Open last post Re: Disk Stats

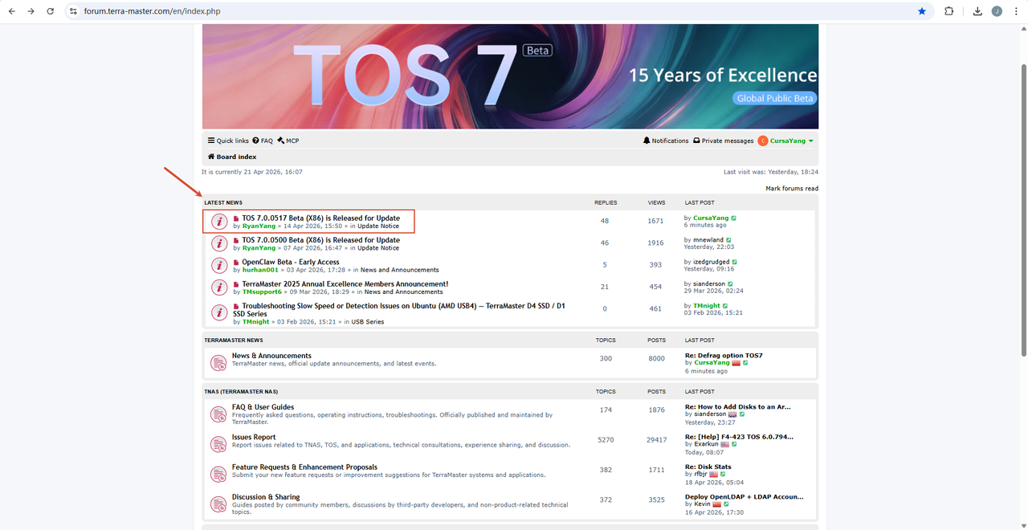pos(708,467)
